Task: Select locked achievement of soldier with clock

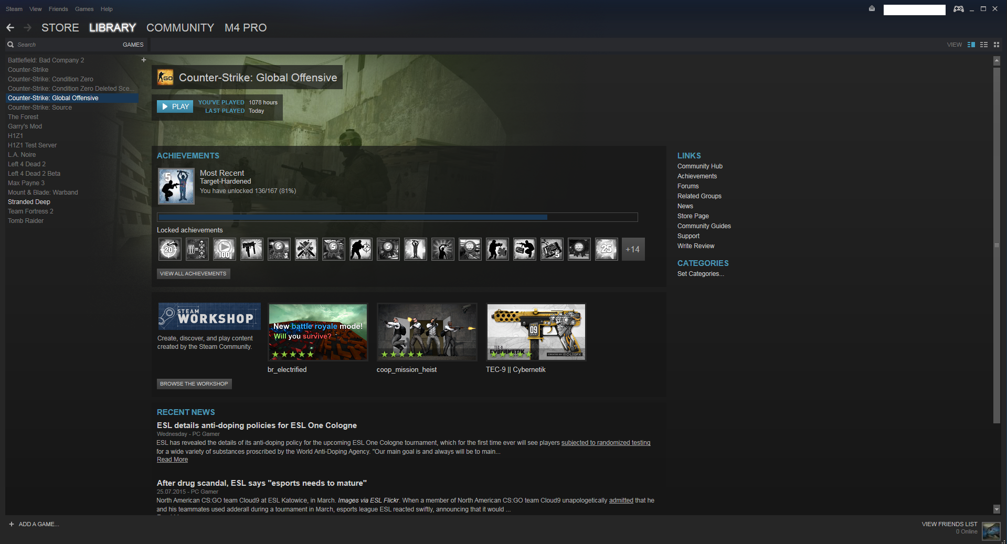Action: tap(361, 249)
